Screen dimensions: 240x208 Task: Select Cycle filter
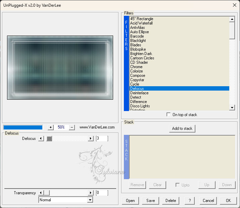(x=179, y=84)
